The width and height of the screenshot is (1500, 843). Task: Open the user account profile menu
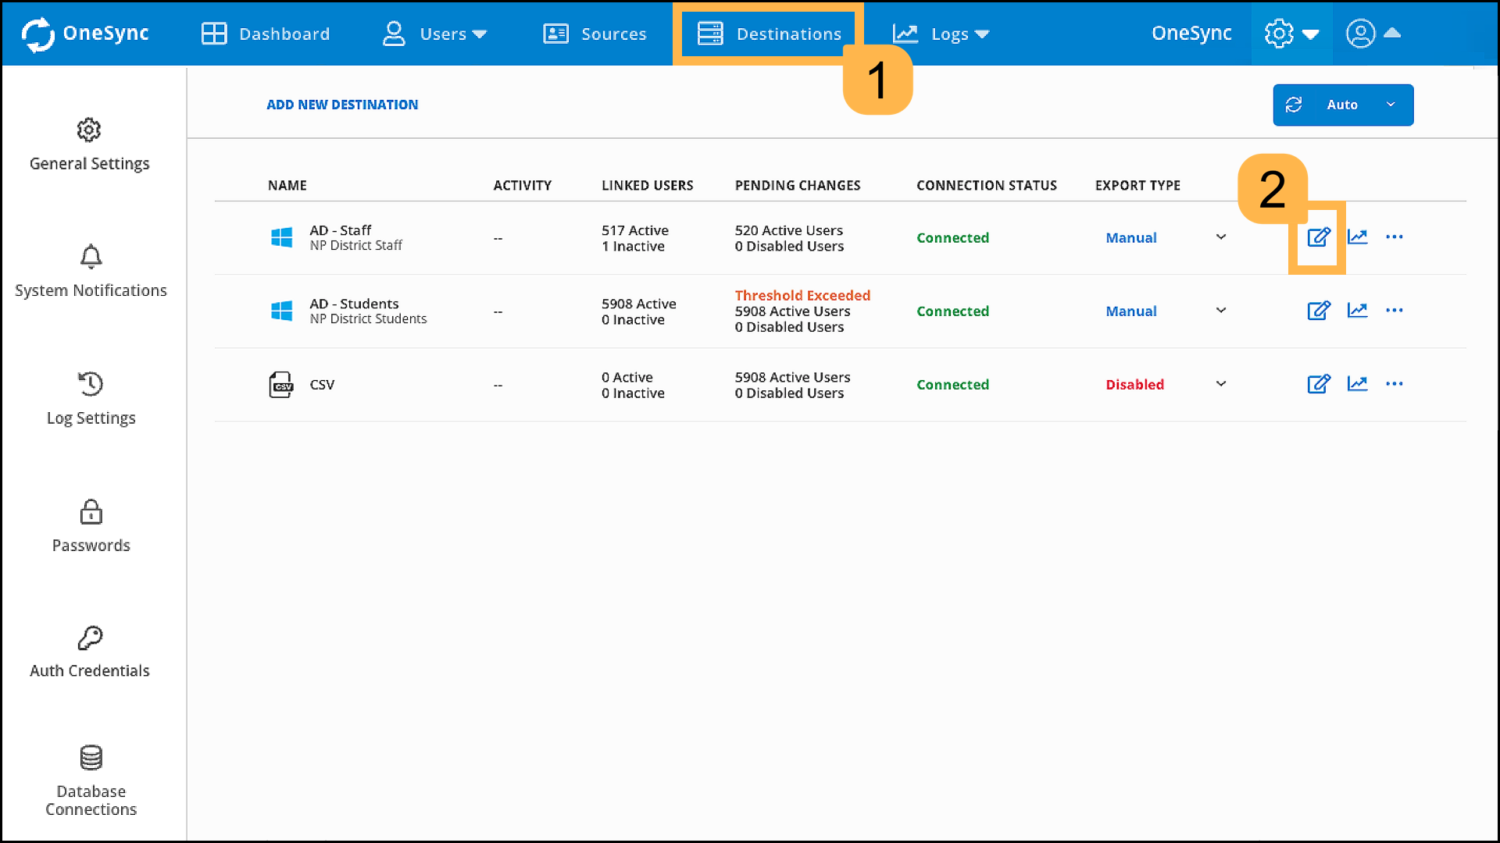pos(1360,34)
